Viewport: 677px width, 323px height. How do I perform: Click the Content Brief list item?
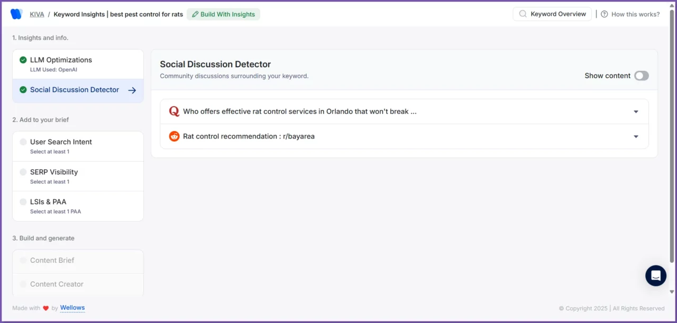(x=53, y=260)
